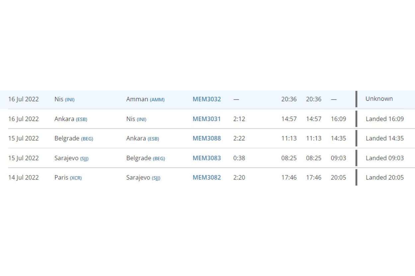Select the Unknown status cell

tap(379, 99)
